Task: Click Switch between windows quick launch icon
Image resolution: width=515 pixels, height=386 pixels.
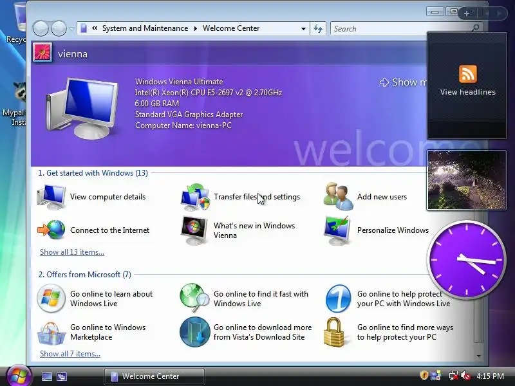Action: point(62,376)
